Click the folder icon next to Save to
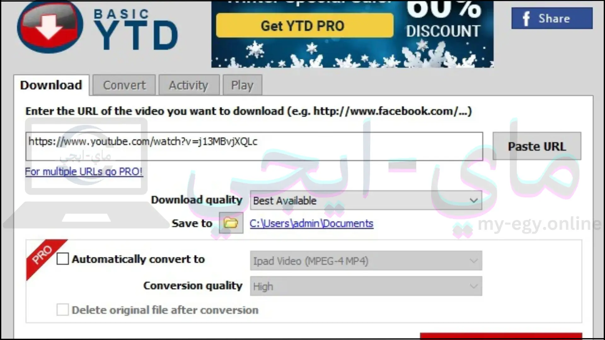This screenshot has height=340, width=605. 231,223
